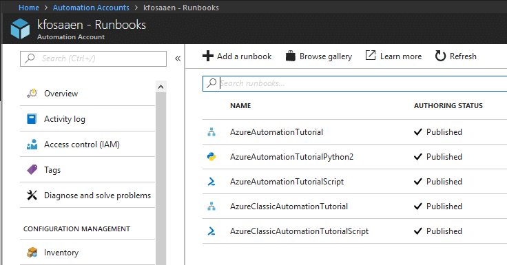
Task: Click the Automation Account cube icon
Action: [x=20, y=28]
